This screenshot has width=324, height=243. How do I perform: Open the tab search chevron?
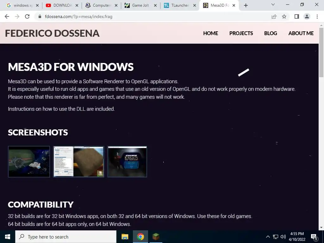(x=273, y=4)
